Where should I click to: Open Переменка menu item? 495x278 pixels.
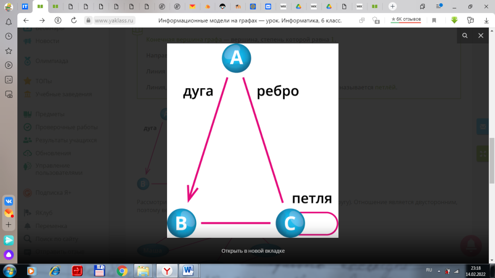51,226
